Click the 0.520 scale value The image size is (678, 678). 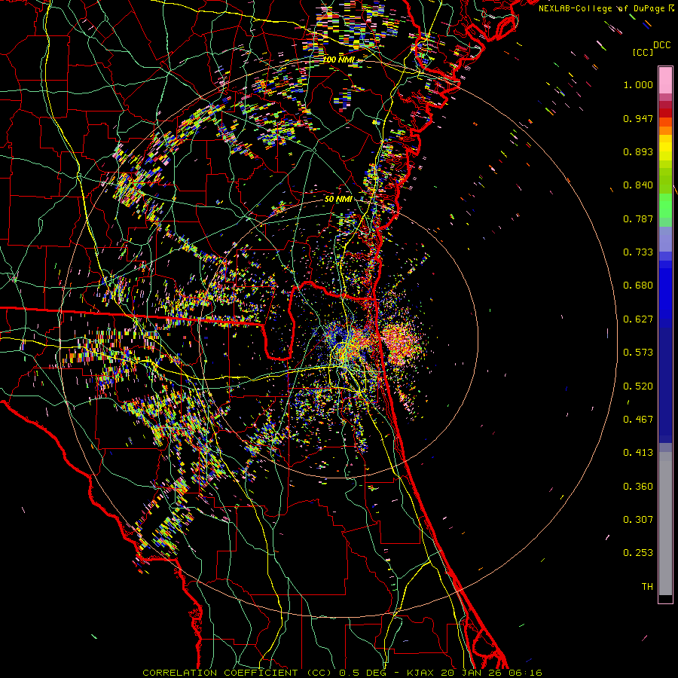pyautogui.click(x=638, y=386)
